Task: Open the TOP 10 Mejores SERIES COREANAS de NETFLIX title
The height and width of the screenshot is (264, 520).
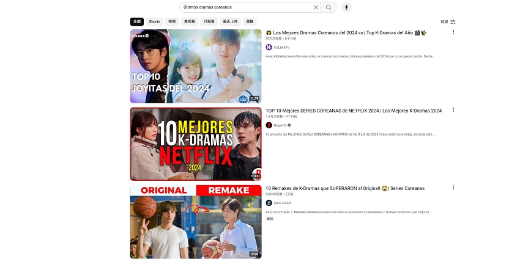Action: (x=354, y=111)
